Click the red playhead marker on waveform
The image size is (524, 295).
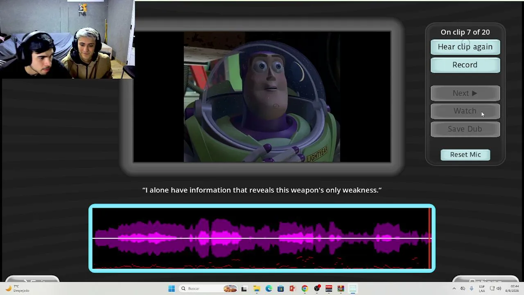click(429, 238)
